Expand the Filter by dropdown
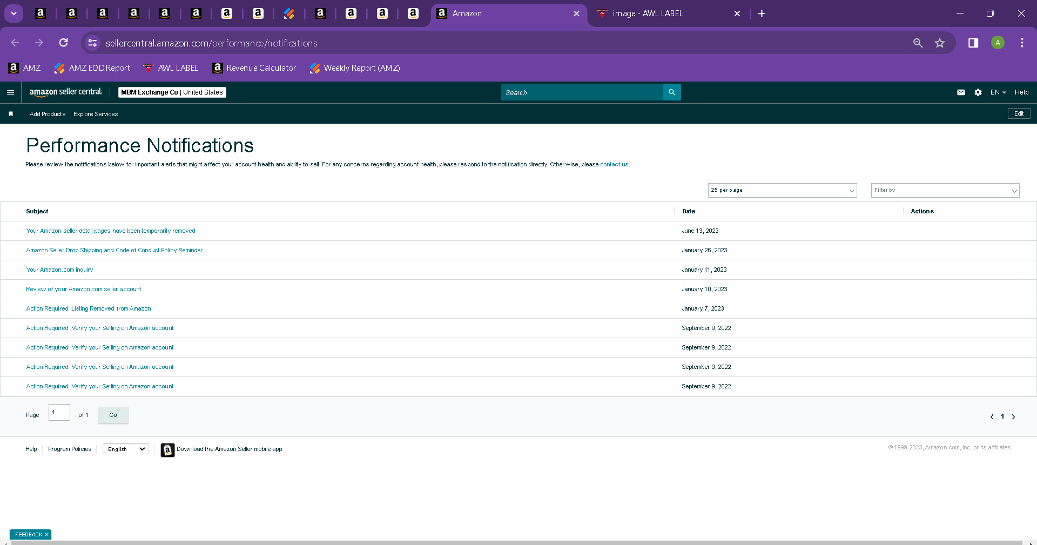 [x=945, y=190]
